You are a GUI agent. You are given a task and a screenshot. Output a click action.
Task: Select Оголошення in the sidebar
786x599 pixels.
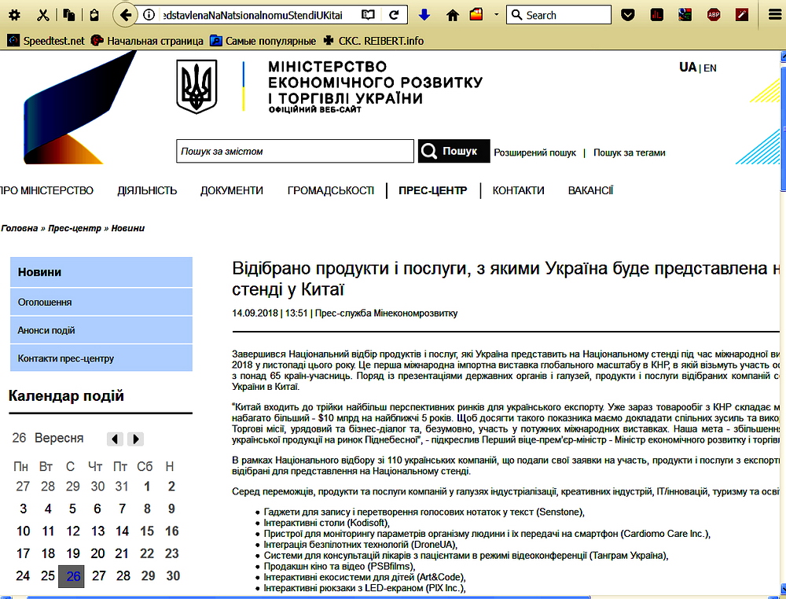point(101,303)
